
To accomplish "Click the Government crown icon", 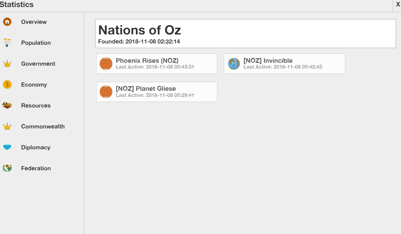I will tap(7, 64).
